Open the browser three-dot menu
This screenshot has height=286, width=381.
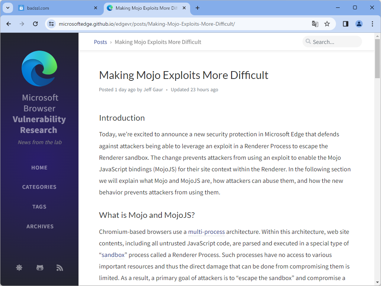coord(372,23)
